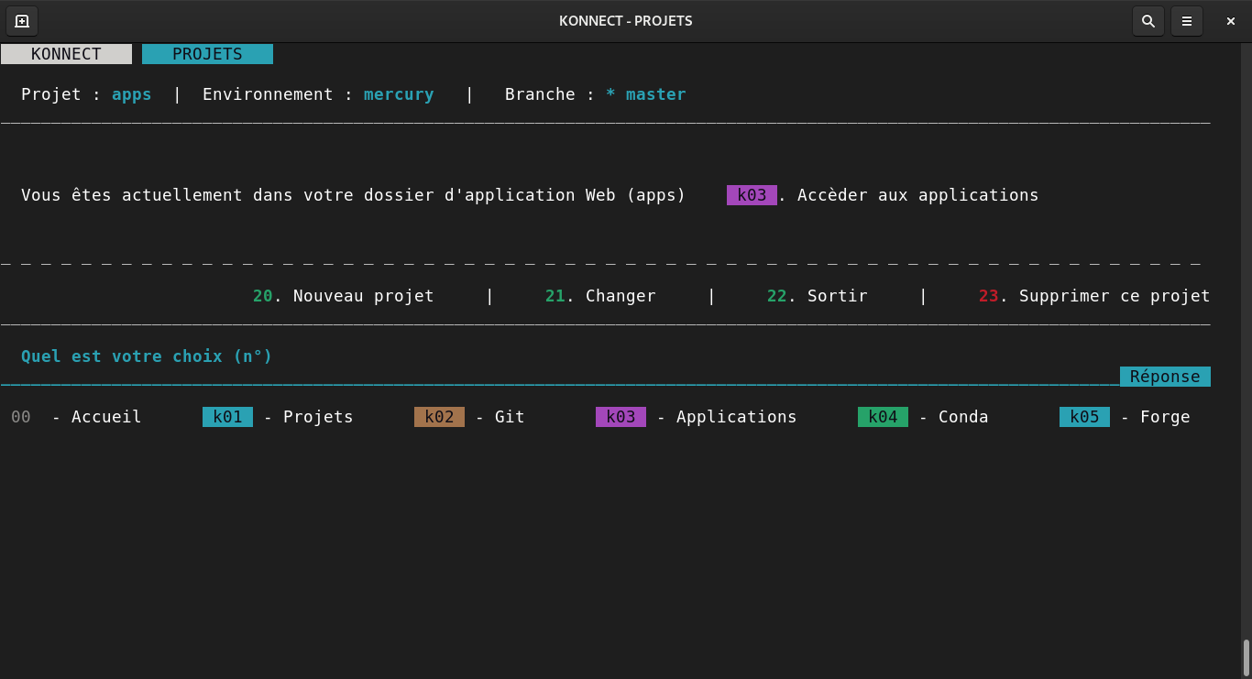Viewport: 1252px width, 679px height.
Task: Click the k05 Forge badge
Action: point(1084,417)
